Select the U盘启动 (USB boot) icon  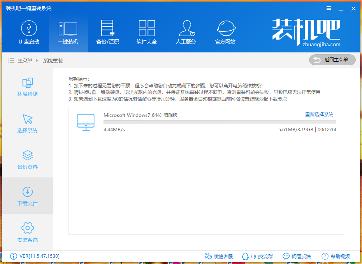click(29, 32)
